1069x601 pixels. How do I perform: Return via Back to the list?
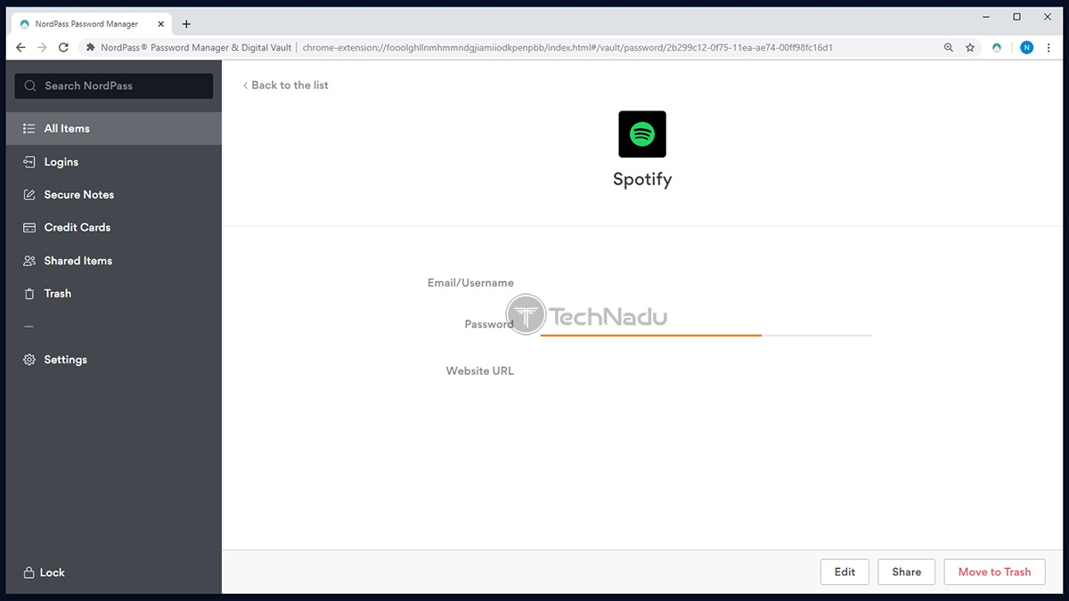pyautogui.click(x=286, y=85)
